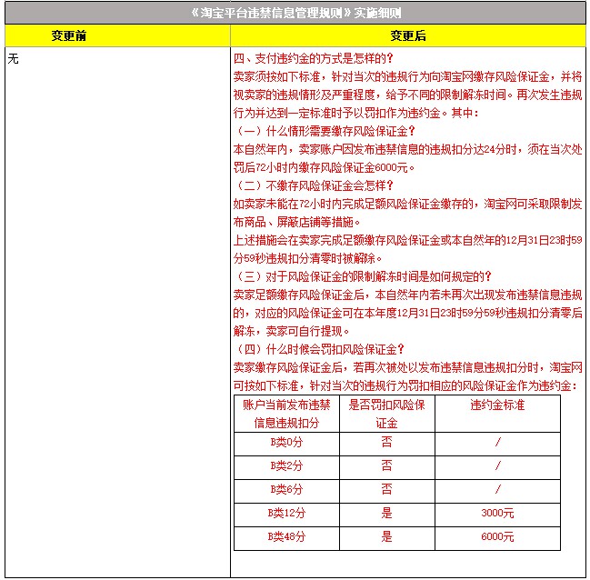Click line 解冻,卖家可自行提现
Image resolution: width=590 pixels, height=580 pixels.
[x=292, y=331]
